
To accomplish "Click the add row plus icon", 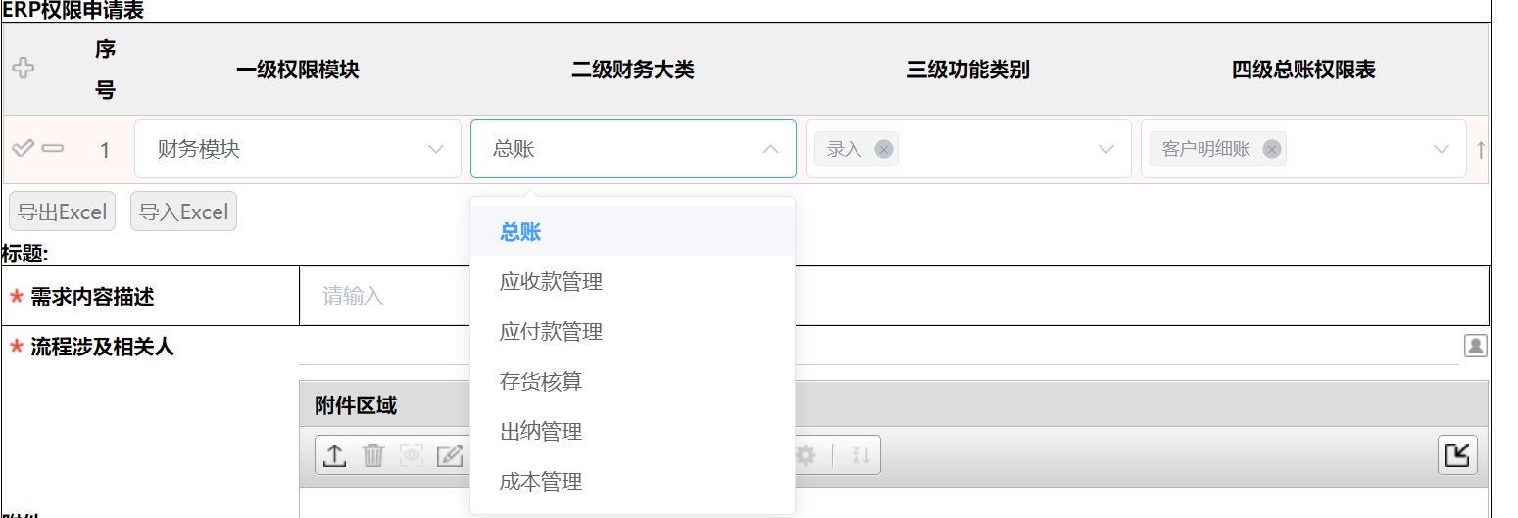I will click(x=23, y=69).
